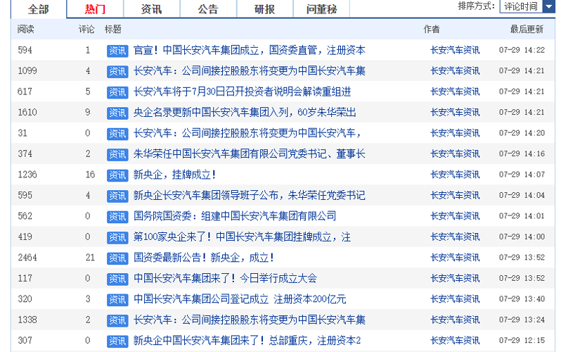Open the 研报 tab
This screenshot has width=561, height=352.
(x=265, y=9)
